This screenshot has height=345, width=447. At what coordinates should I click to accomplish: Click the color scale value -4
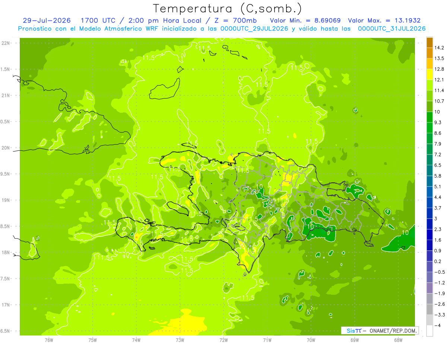click(438, 325)
